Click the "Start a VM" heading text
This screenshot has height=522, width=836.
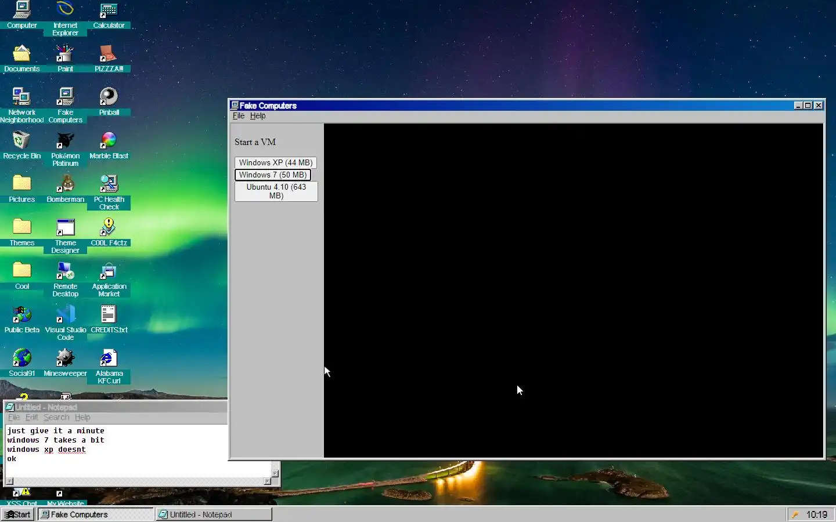pos(255,142)
